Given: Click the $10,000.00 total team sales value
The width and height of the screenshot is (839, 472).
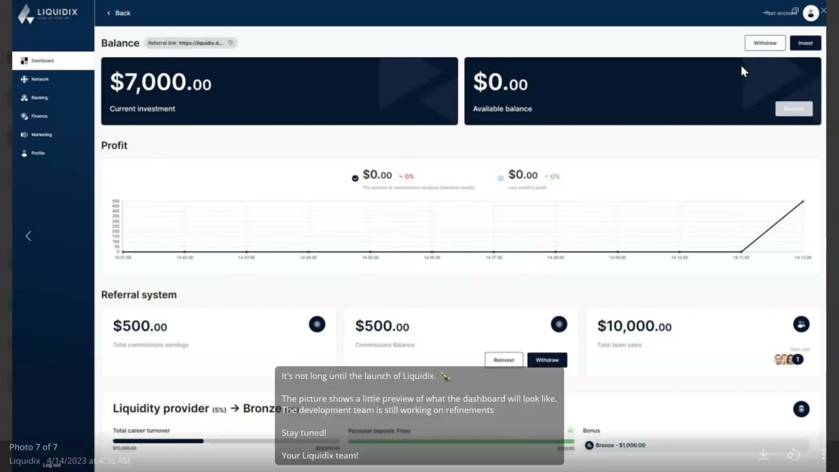Looking at the screenshot, I should click(x=634, y=326).
